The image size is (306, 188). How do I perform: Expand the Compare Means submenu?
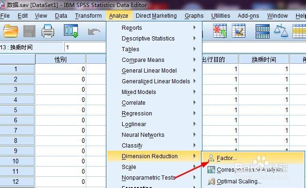[x=154, y=60]
